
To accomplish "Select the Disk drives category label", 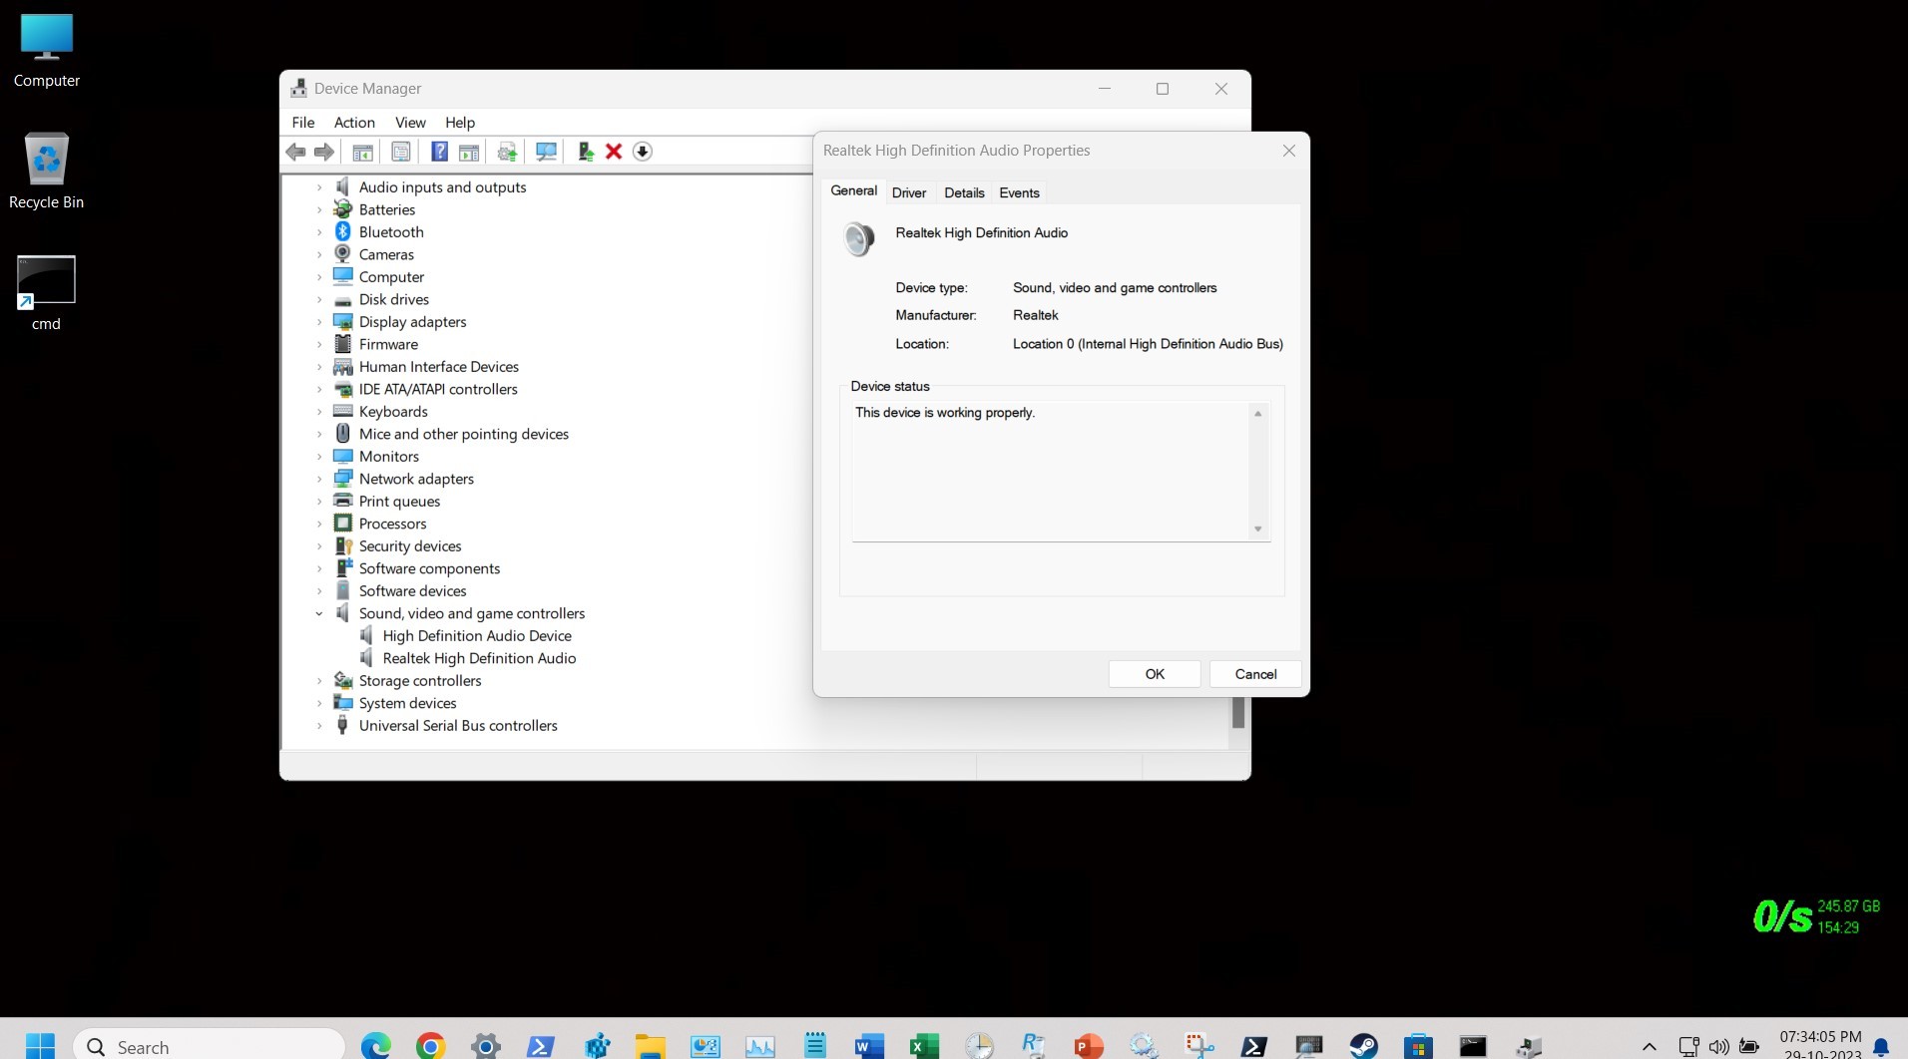I will click(394, 300).
